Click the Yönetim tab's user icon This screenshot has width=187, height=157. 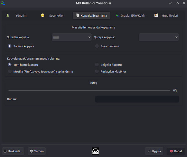click(8, 15)
